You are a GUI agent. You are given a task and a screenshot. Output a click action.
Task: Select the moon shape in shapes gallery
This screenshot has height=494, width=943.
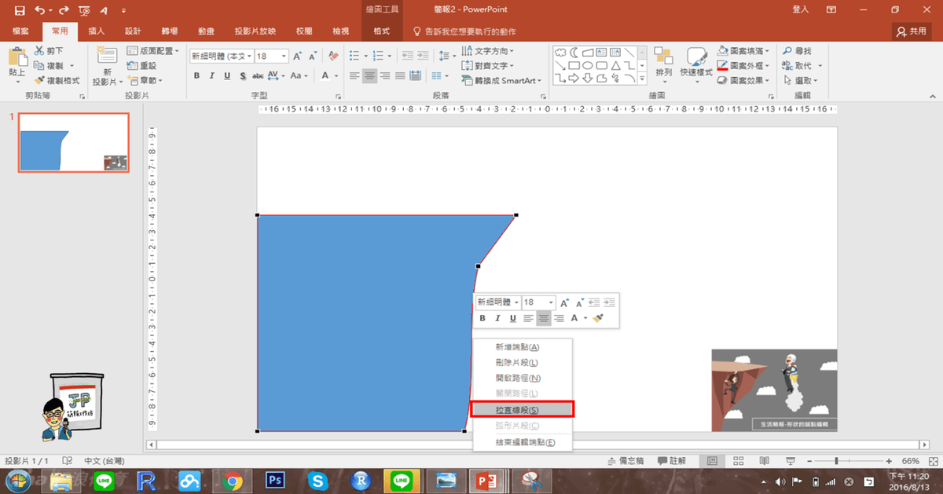[574, 53]
